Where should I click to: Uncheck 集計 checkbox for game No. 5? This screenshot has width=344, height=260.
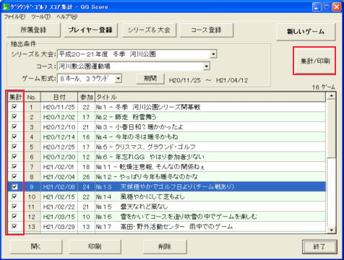tap(14, 147)
